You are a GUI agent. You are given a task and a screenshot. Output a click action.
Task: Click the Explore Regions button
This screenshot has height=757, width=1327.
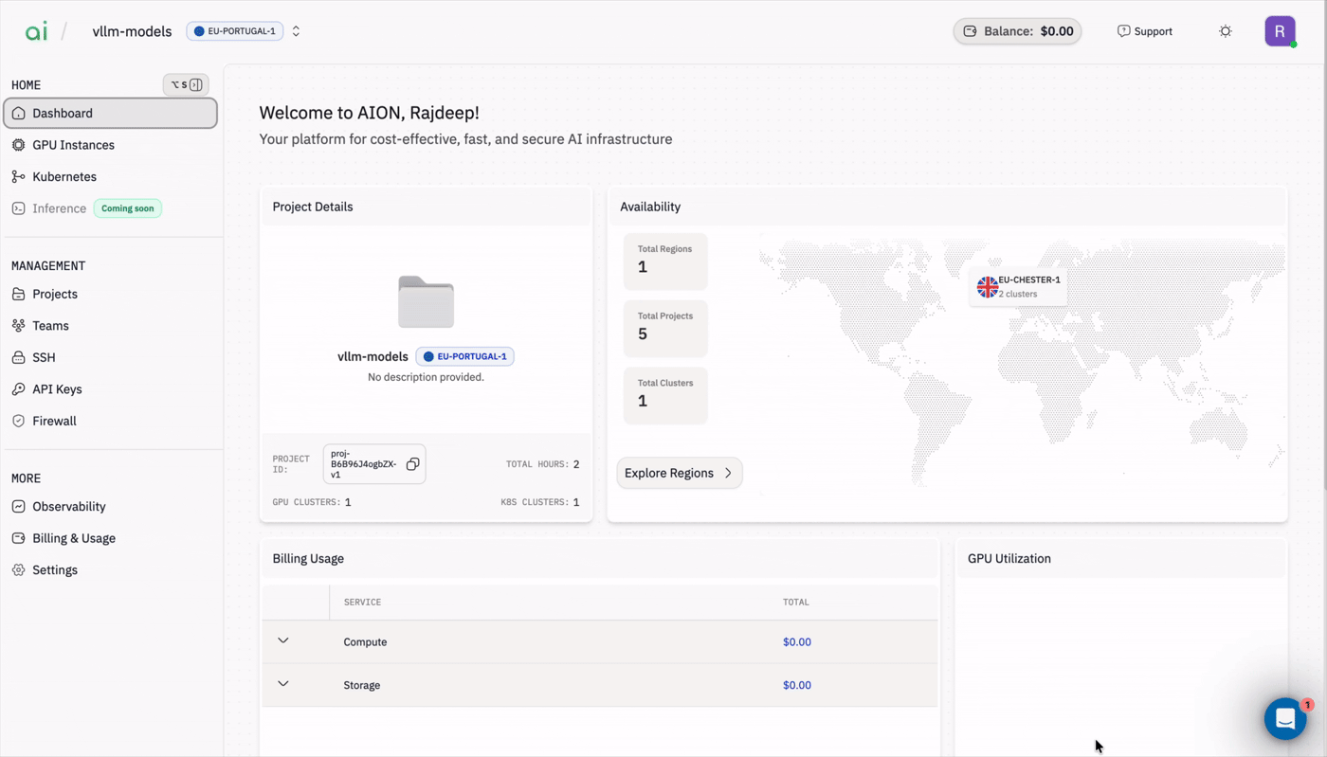680,473
